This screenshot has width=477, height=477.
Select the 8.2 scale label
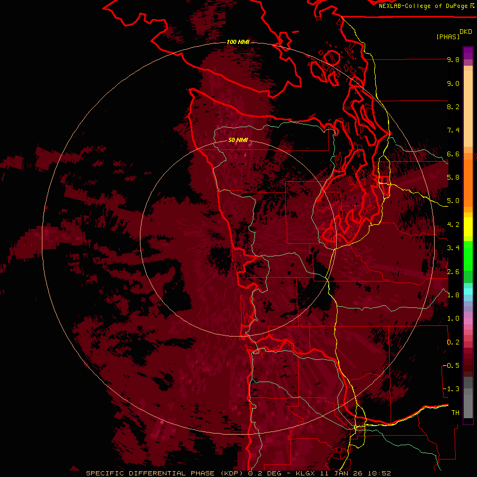(453, 107)
